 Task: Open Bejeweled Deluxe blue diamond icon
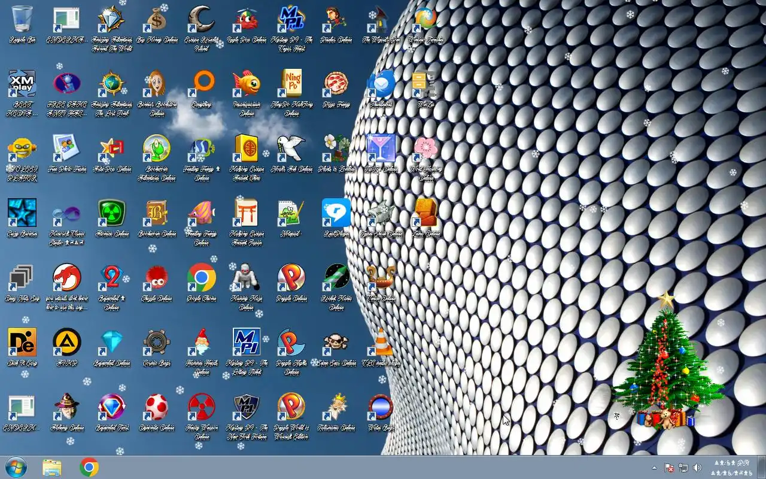[x=112, y=342]
